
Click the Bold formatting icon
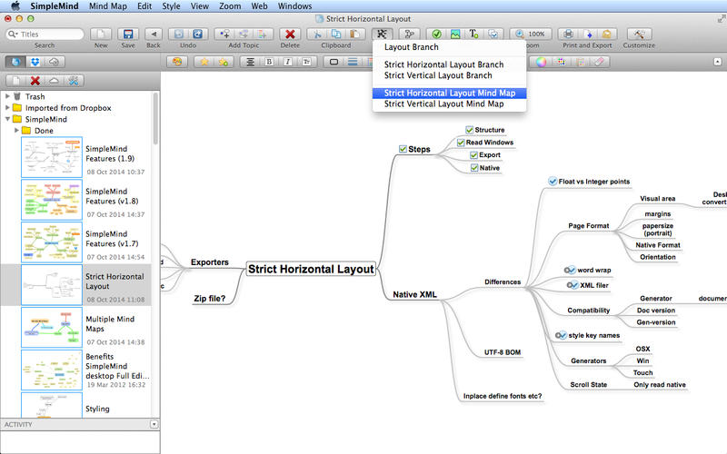[x=270, y=62]
